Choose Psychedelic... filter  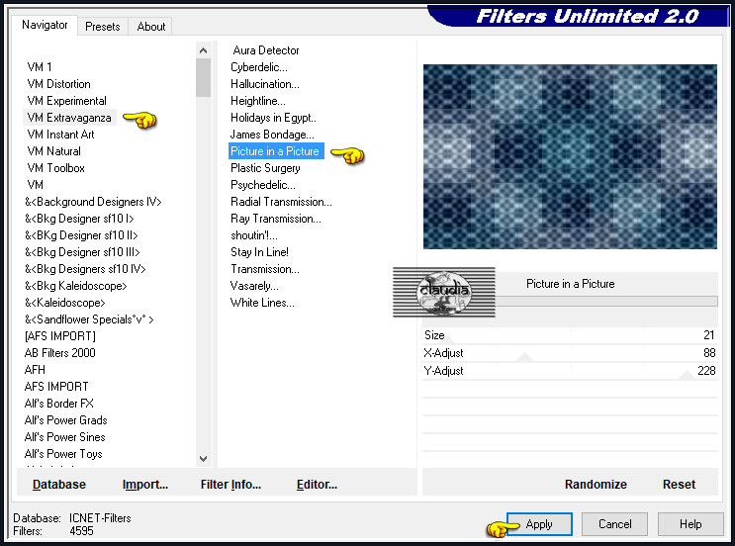(x=263, y=185)
